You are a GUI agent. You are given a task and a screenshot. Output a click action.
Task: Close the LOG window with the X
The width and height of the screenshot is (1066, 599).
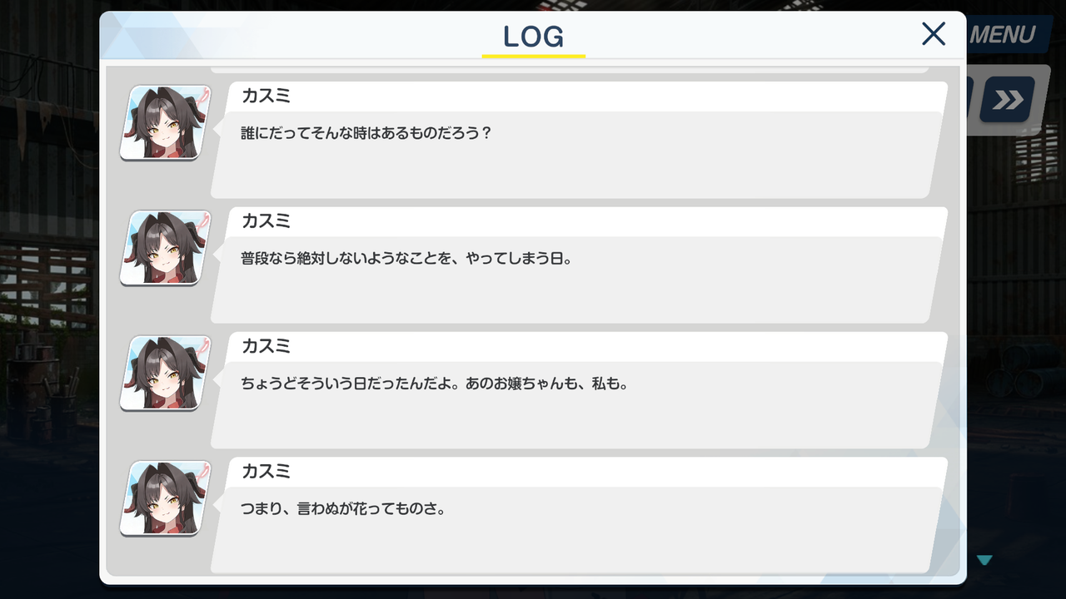click(x=934, y=33)
